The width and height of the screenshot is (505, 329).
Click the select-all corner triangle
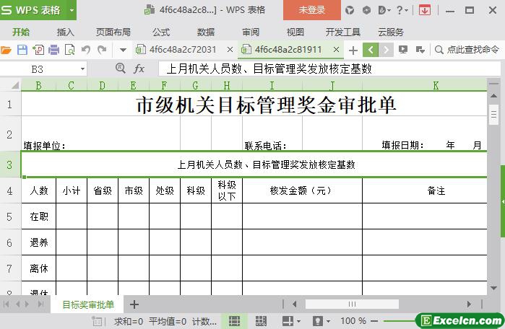(15, 85)
